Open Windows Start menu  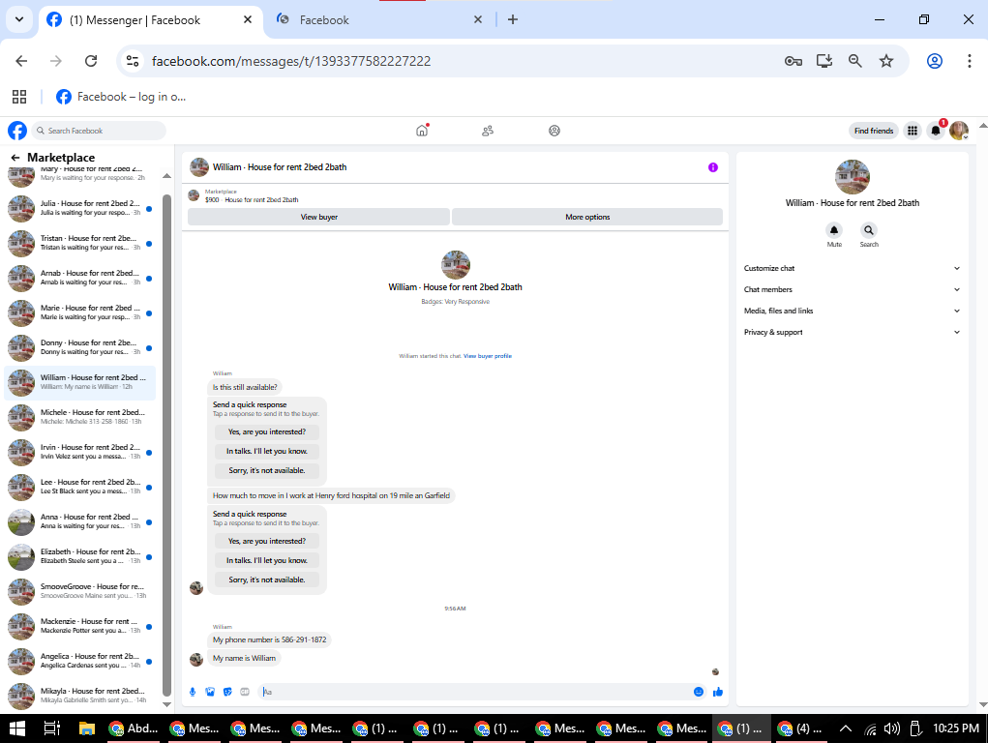[x=17, y=728]
